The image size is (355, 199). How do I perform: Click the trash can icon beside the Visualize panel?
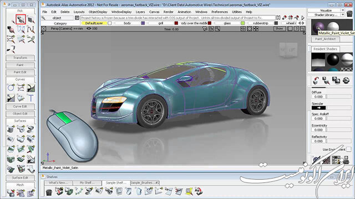point(349,13)
